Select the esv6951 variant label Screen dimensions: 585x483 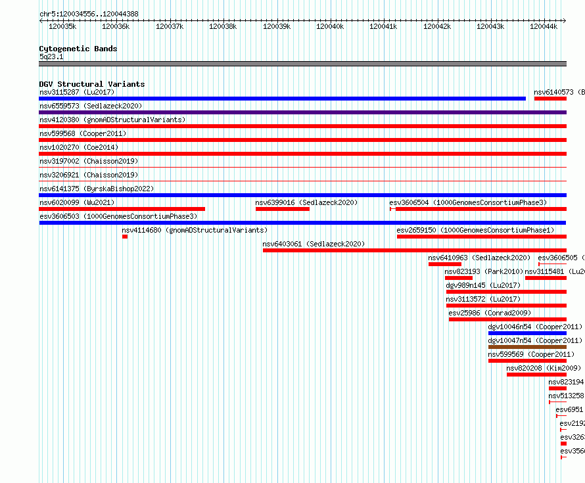[x=569, y=409]
